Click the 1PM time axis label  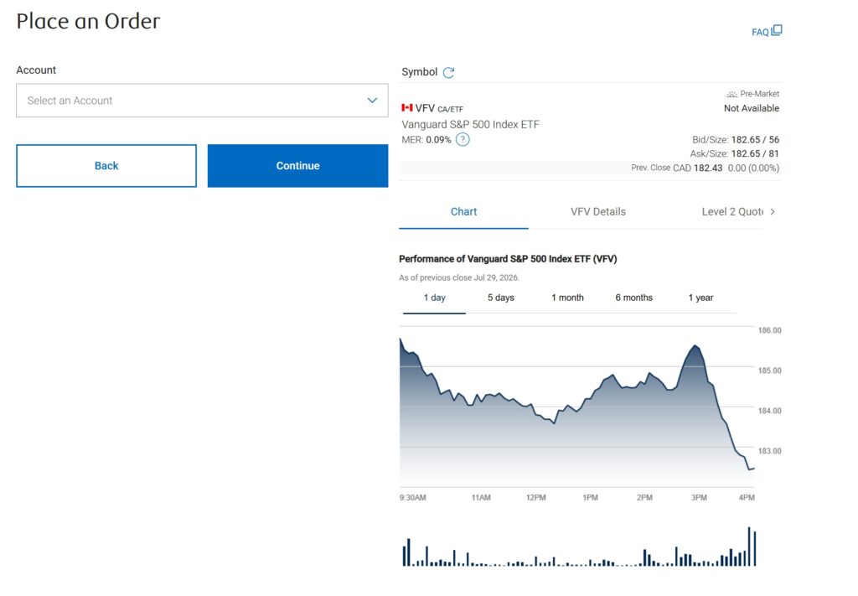coord(590,497)
